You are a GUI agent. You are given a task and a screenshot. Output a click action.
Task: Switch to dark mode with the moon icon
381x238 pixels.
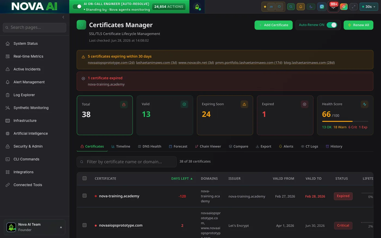311,7
